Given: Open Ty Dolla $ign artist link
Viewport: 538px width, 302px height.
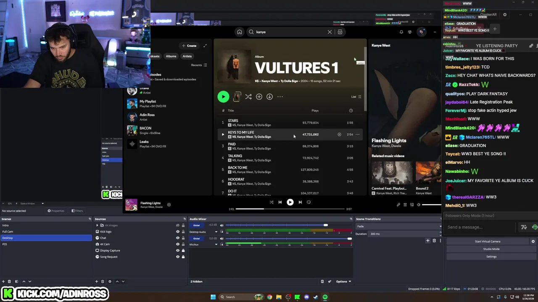Looking at the screenshot, I should [289, 81].
